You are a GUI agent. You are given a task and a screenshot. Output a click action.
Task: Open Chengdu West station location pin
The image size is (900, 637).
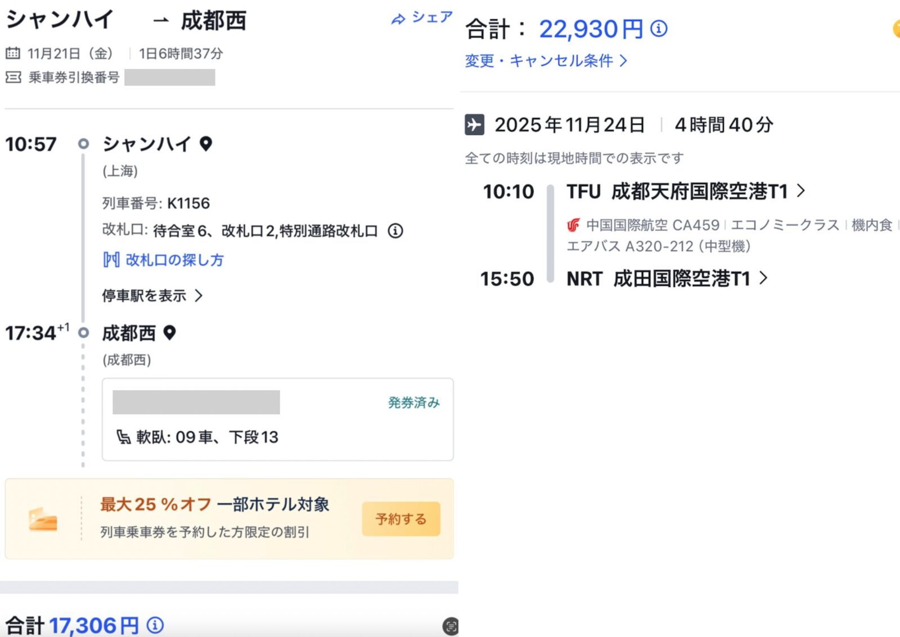169,333
